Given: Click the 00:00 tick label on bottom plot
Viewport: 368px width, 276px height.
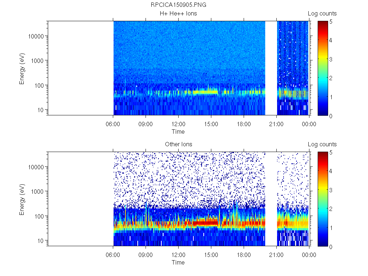Looking at the screenshot, I should pos(309,255).
